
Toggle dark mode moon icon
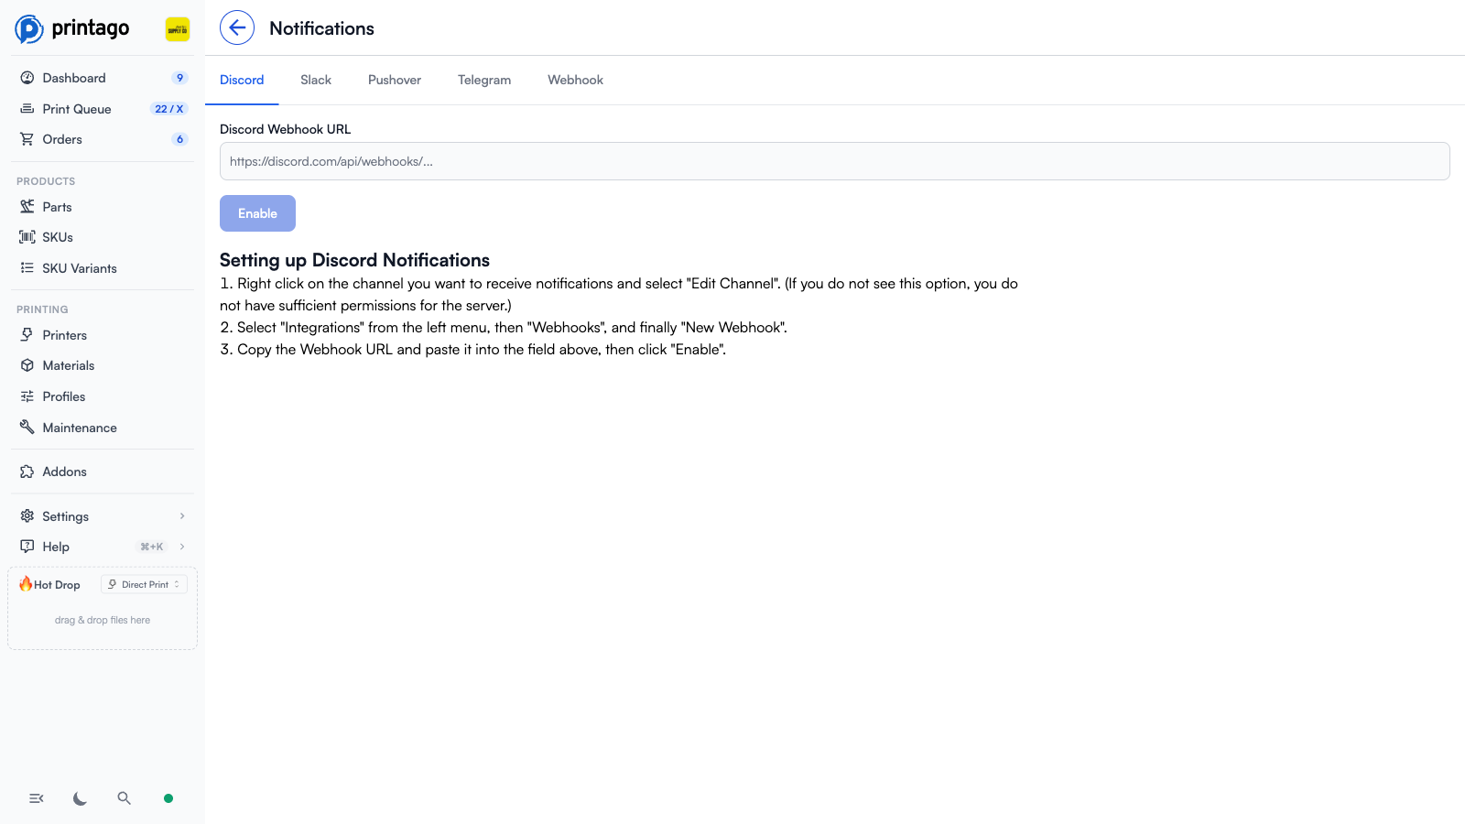[81, 798]
